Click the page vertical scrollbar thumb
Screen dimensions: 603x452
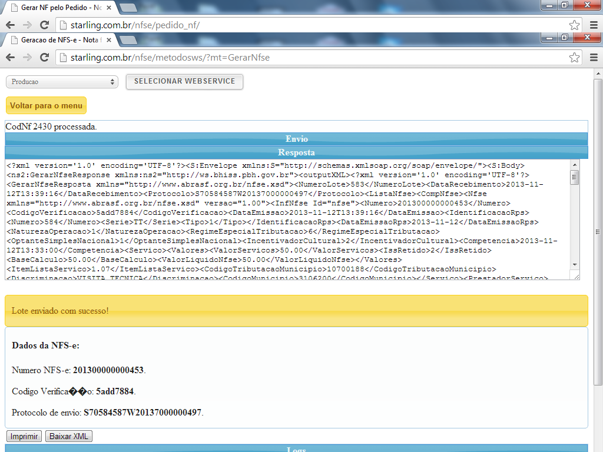[598, 231]
